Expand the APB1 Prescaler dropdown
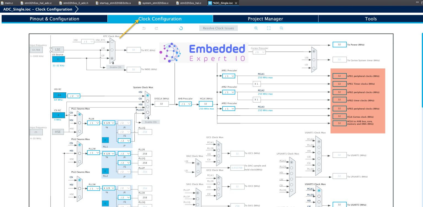Image resolution: width=423 pixels, height=207 pixels. [x=229, y=76]
